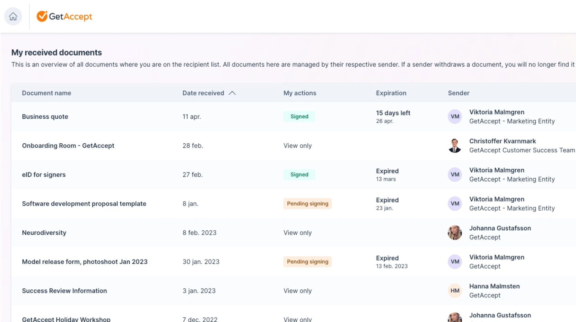Image resolution: width=576 pixels, height=322 pixels.
Task: Click the My actions column header
Action: pyautogui.click(x=299, y=93)
